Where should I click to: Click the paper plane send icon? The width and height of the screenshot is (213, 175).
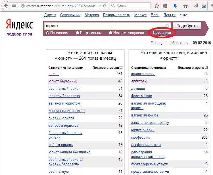[x=196, y=6]
